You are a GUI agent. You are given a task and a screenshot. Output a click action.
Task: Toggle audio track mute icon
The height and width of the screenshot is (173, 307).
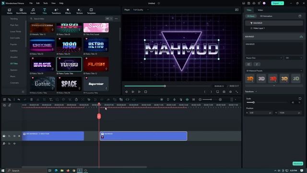click(14, 144)
